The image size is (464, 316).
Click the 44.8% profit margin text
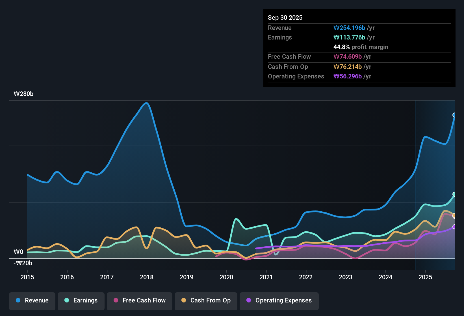point(361,47)
